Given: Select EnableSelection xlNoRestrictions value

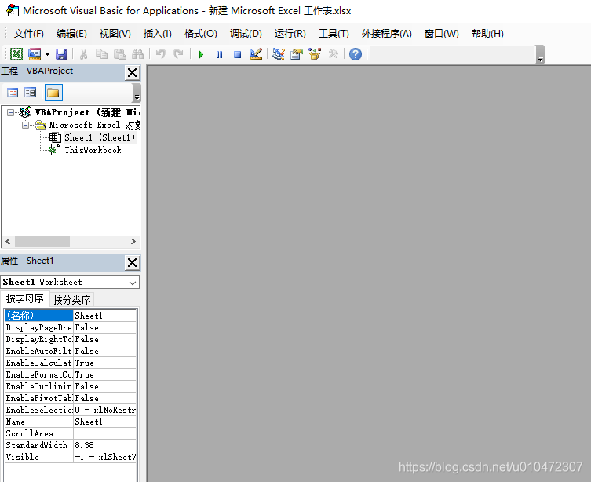Looking at the screenshot, I should pos(105,410).
